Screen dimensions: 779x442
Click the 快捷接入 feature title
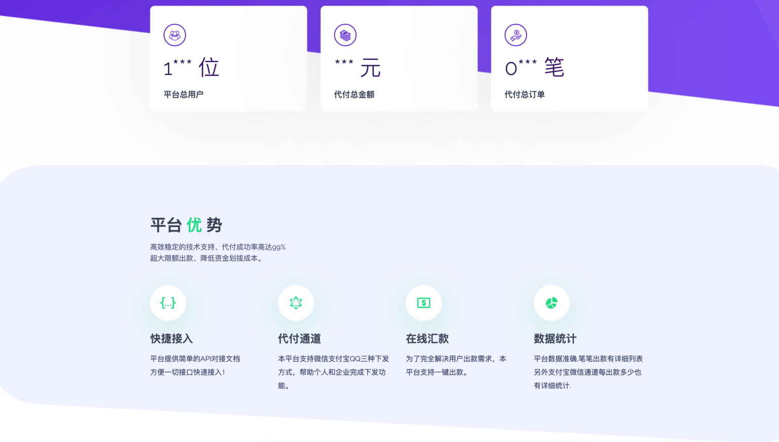(171, 339)
